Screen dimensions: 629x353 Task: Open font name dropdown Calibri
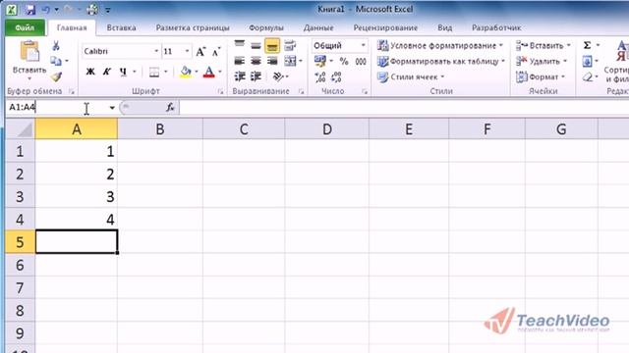[x=156, y=51]
